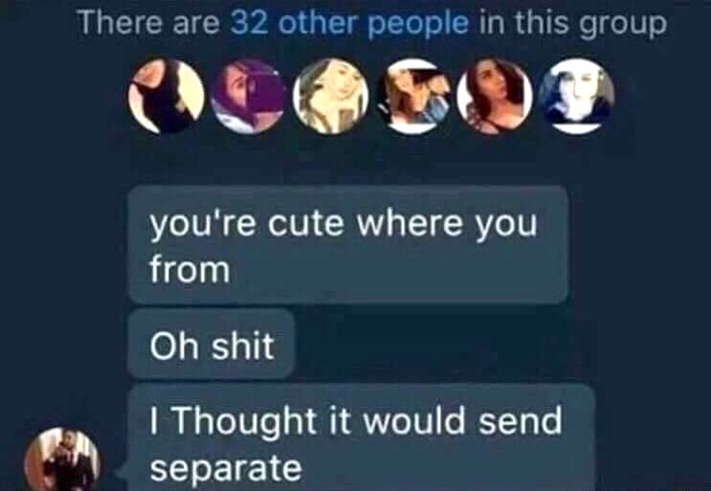Tap the "Oh shit" message bubble

(211, 345)
